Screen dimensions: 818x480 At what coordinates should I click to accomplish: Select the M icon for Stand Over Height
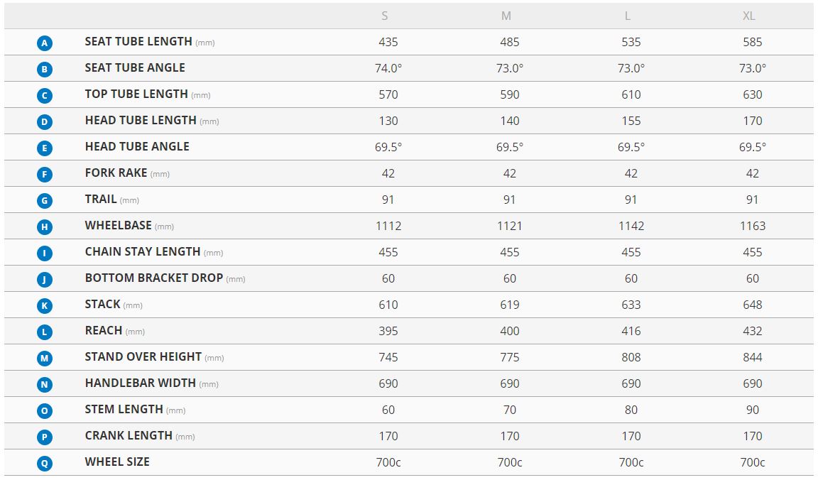(x=45, y=359)
